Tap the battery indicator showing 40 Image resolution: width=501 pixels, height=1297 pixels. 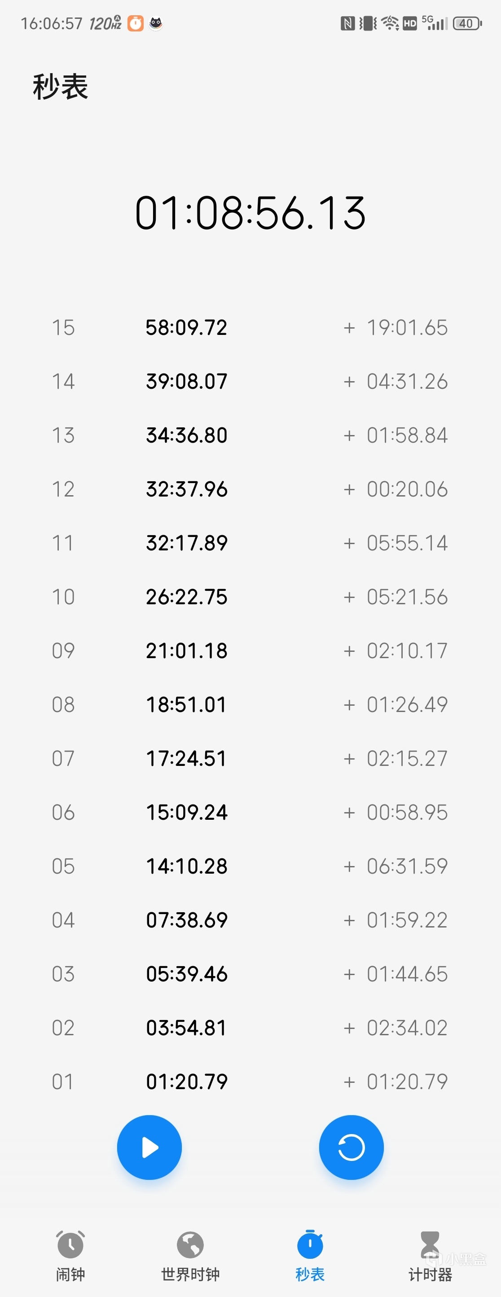(x=467, y=23)
